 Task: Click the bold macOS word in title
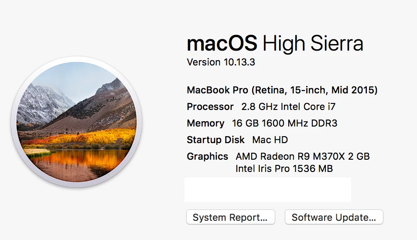pos(222,44)
